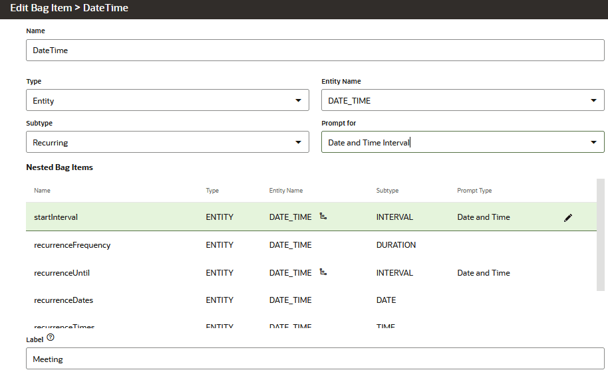Click the nested hierarchy icon beside recurrenceUntil
This screenshot has height=374, width=608.
point(323,272)
